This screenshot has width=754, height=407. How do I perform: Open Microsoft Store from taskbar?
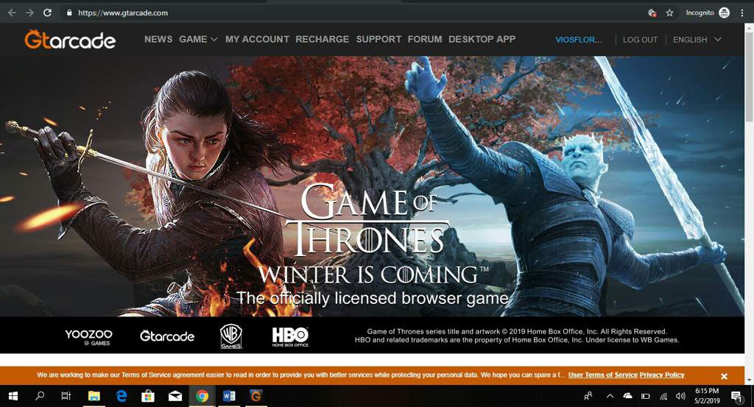pyautogui.click(x=148, y=396)
